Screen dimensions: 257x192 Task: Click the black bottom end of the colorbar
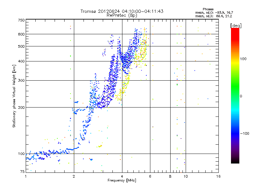click(235, 161)
